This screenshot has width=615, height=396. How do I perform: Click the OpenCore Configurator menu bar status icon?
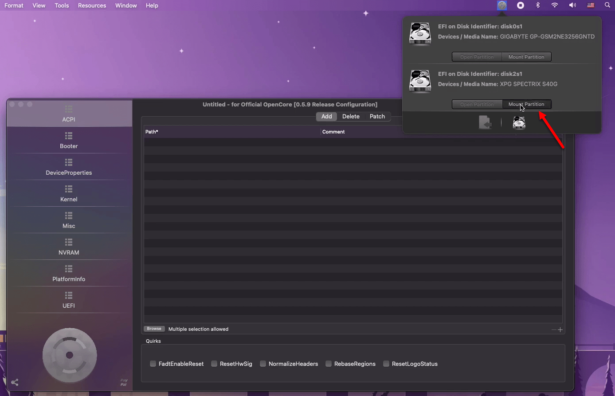click(502, 5)
